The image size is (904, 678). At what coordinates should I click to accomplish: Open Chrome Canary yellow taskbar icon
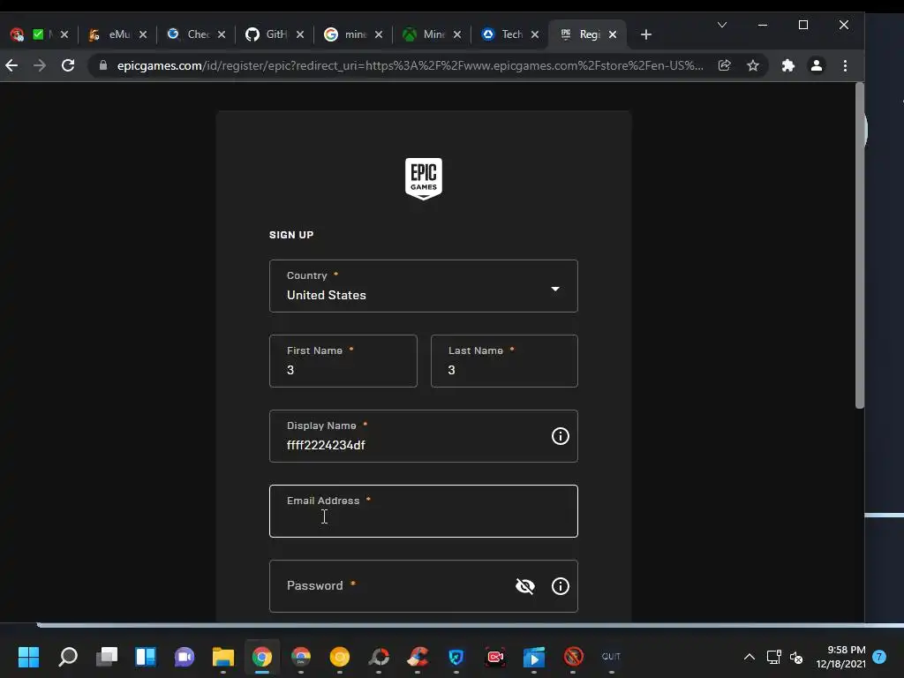[x=340, y=656]
